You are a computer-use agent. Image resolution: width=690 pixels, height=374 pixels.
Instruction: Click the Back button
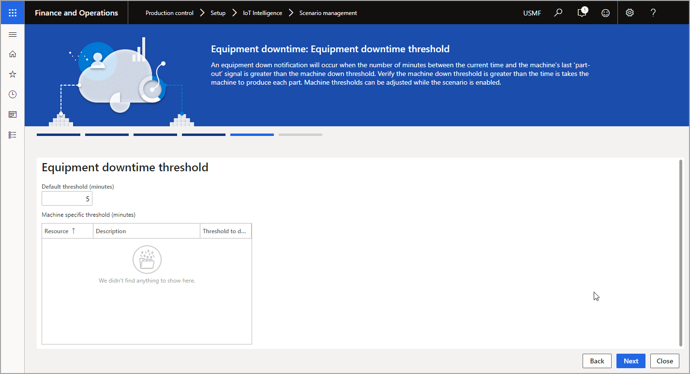[597, 361]
